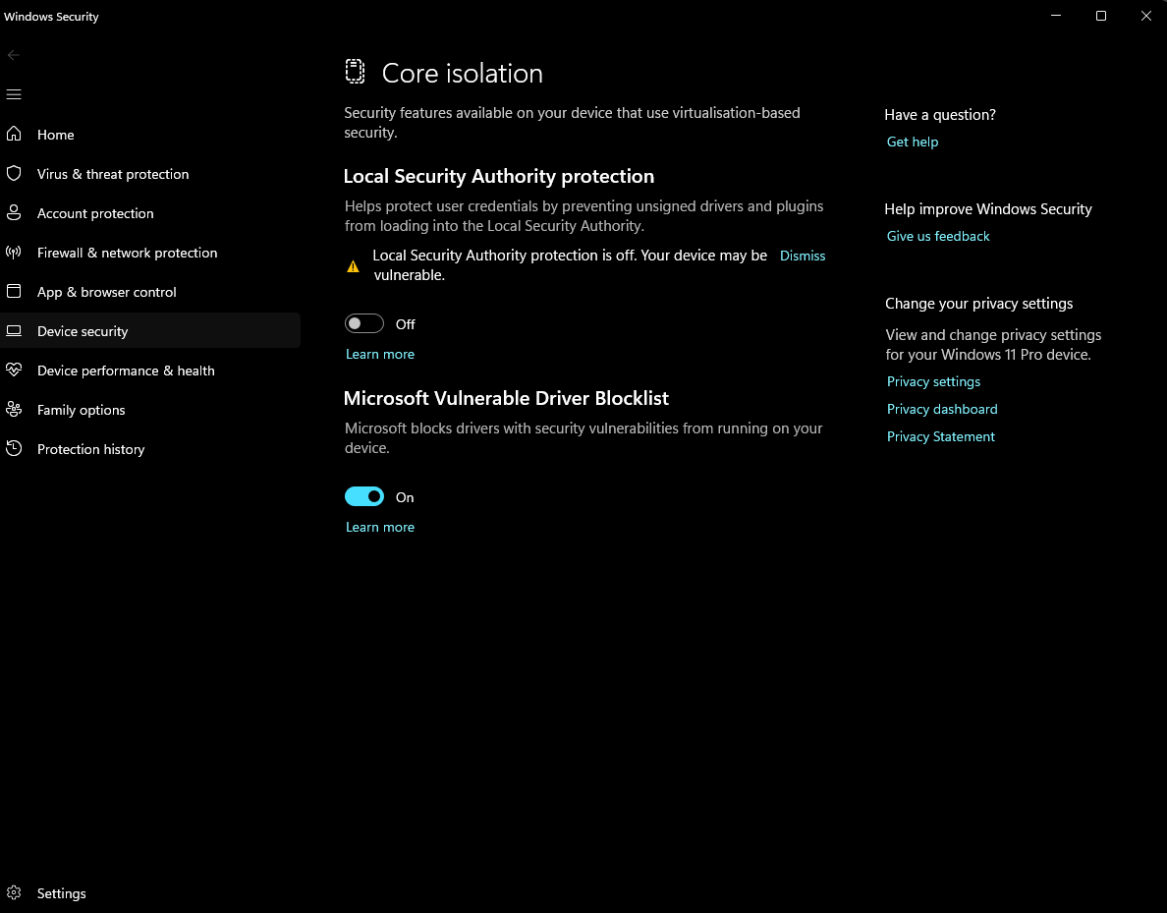Go back using the back arrow
This screenshot has width=1167, height=913.
pos(14,55)
